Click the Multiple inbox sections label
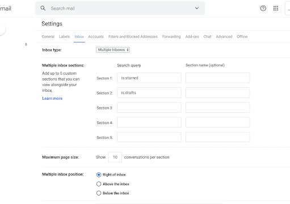 (x=63, y=65)
